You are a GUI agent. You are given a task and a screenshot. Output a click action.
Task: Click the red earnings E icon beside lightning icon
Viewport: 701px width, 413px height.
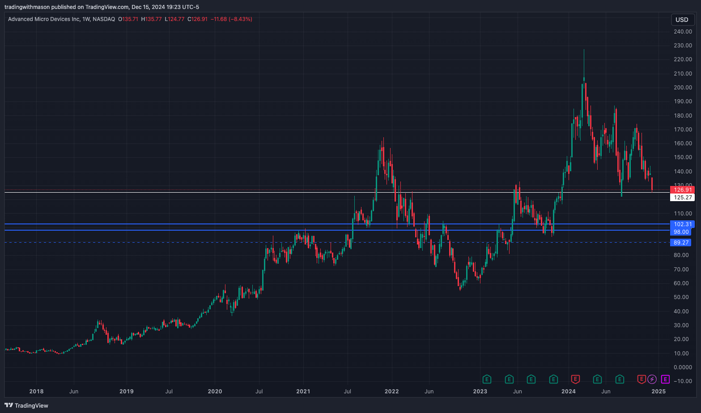pyautogui.click(x=642, y=379)
